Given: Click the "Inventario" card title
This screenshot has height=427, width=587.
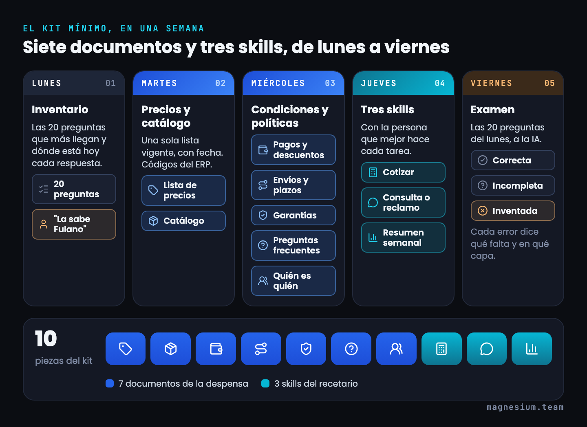Looking at the screenshot, I should [60, 110].
